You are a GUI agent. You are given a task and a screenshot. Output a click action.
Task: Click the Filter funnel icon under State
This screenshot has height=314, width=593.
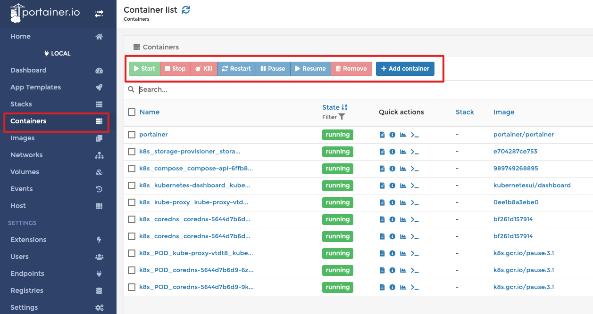pos(342,117)
